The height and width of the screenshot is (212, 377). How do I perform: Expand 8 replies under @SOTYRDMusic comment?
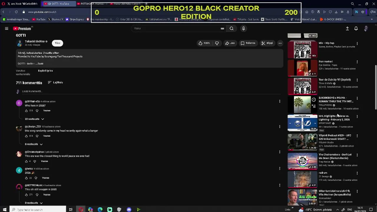pos(34,203)
